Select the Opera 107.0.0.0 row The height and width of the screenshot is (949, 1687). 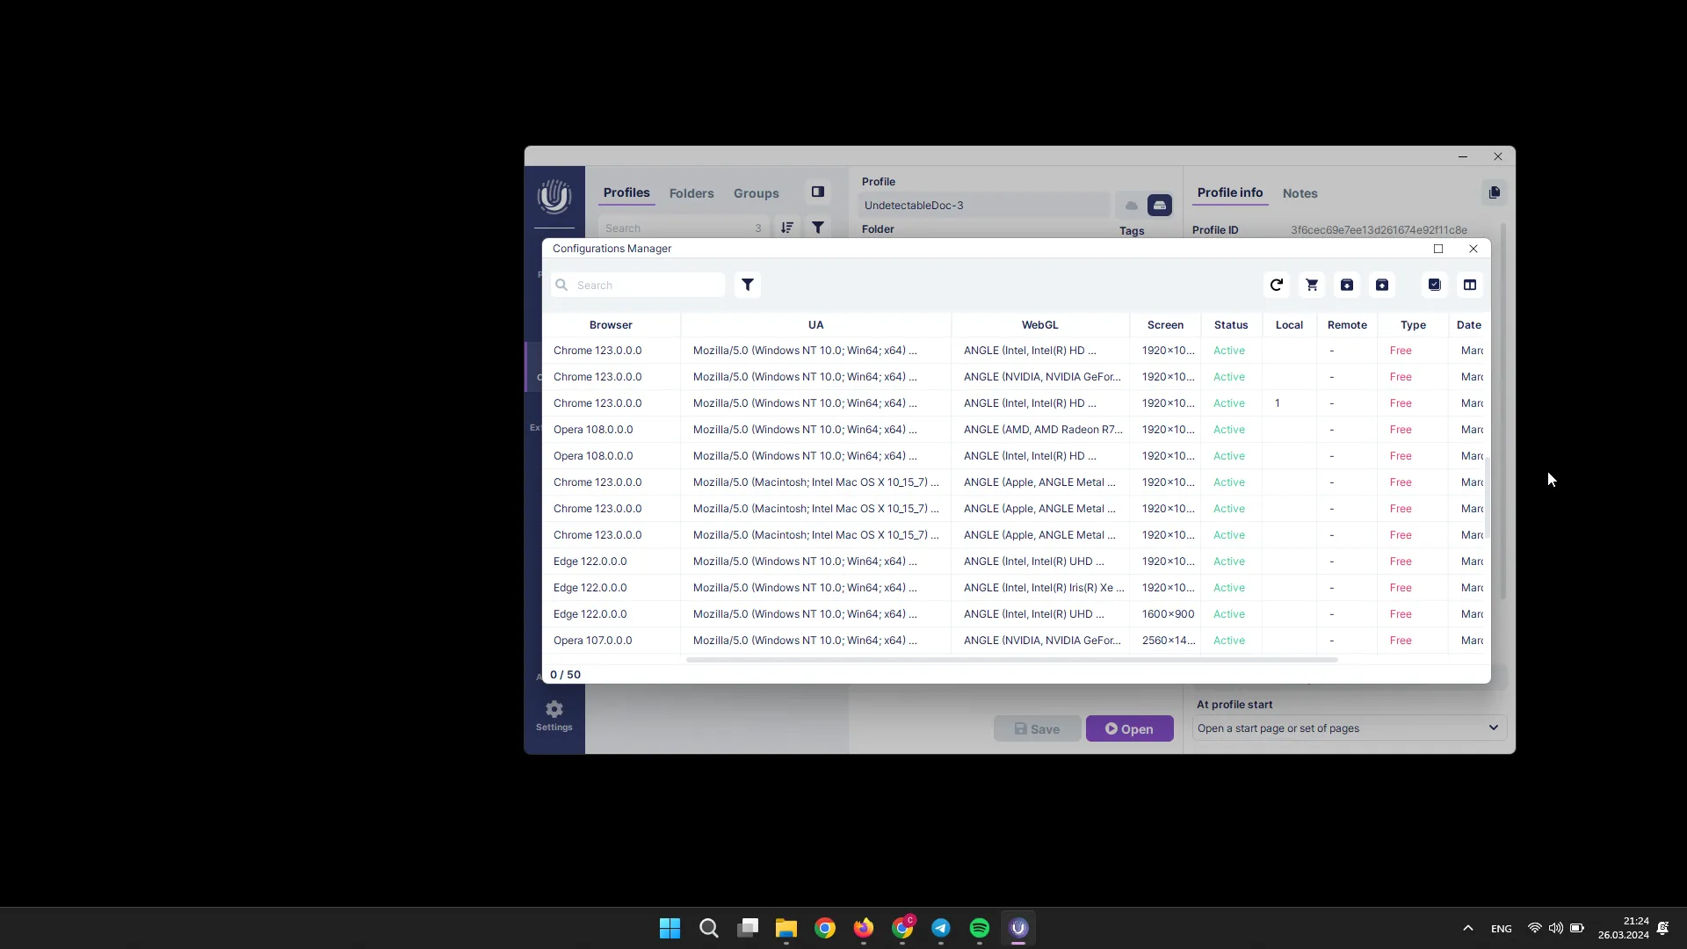pos(1013,641)
